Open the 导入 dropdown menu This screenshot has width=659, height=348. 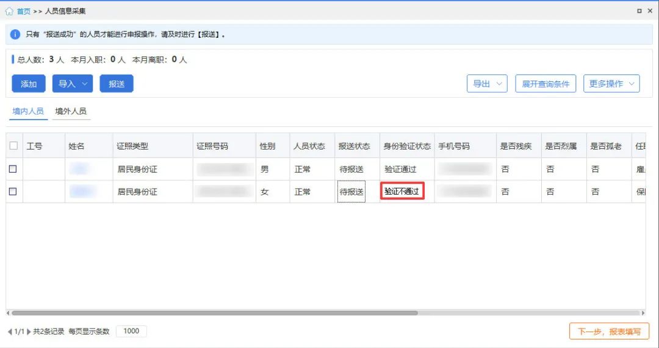pos(72,84)
